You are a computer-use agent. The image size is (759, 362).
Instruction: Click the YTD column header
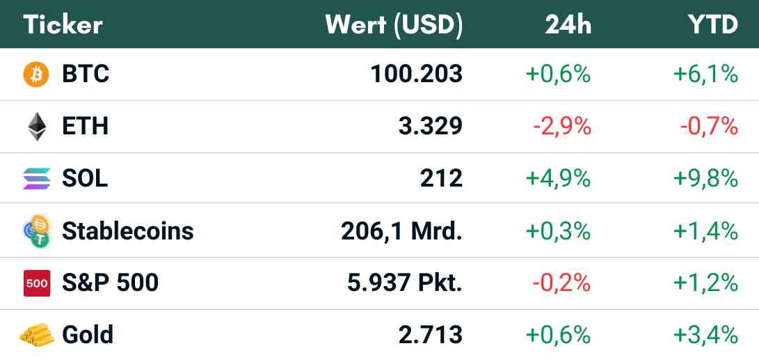(712, 25)
